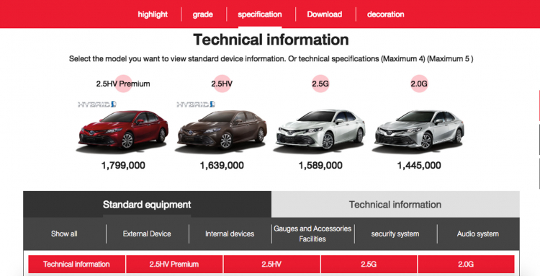This screenshot has width=540, height=276.
Task: Show the security system equipment filter
Action: tap(395, 234)
